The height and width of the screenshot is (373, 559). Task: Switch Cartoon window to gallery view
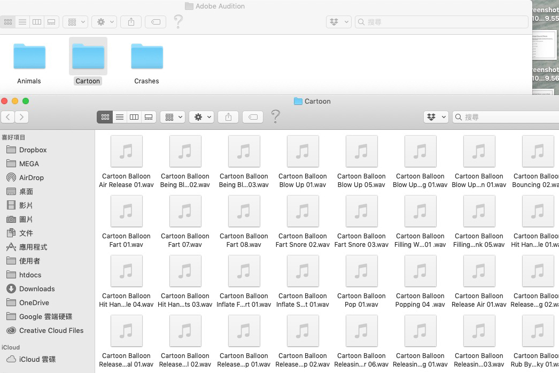pos(149,117)
